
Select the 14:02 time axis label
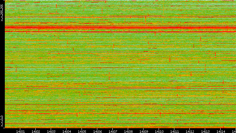pos(36,131)
